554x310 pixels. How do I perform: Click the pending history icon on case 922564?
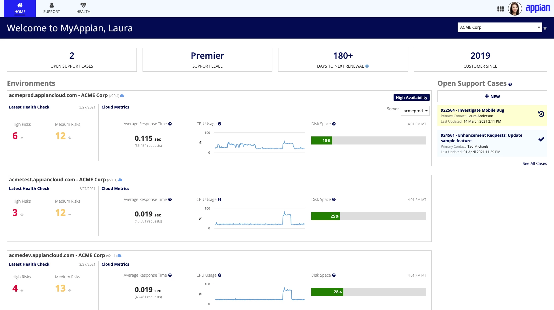541,114
